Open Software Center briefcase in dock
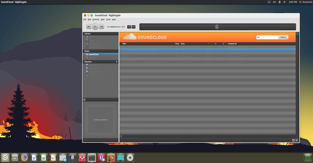313x163 pixels. pyautogui.click(x=63, y=158)
